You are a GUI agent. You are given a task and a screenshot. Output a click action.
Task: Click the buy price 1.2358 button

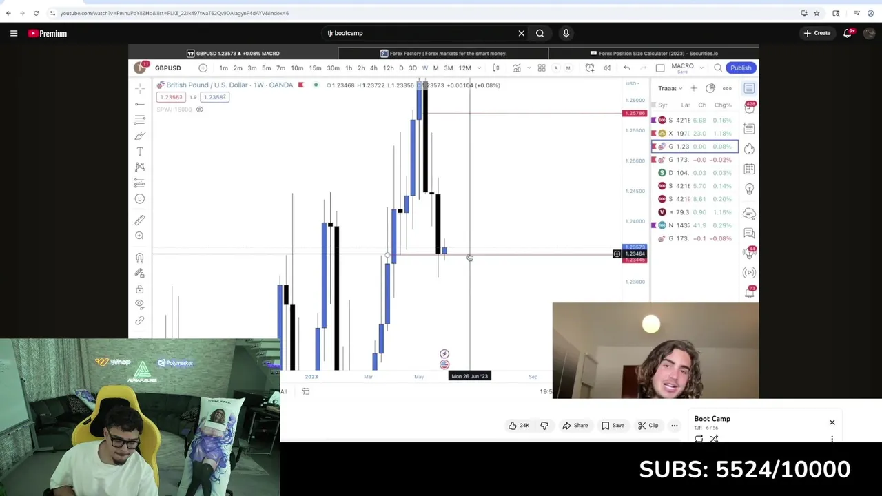[214, 97]
